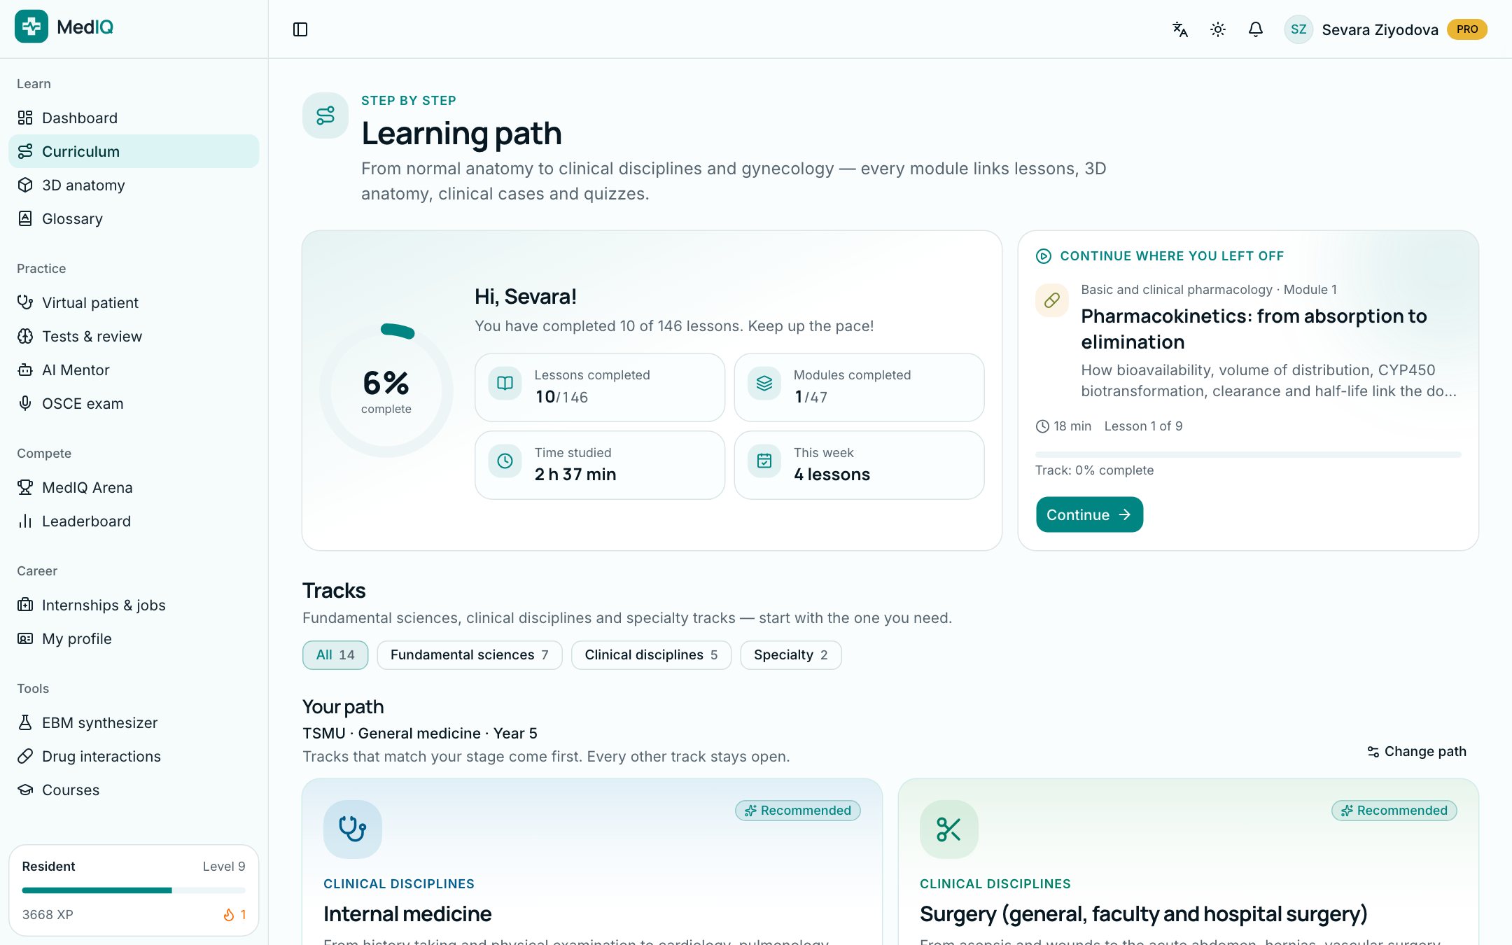Image resolution: width=1512 pixels, height=945 pixels.
Task: Filter by Fundamental sciences tracks
Action: click(x=470, y=655)
